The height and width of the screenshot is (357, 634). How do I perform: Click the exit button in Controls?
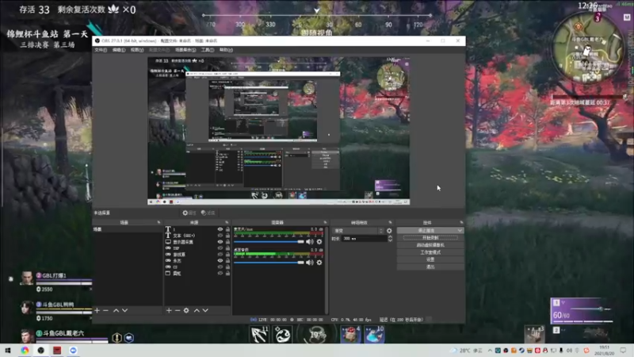pos(430,267)
